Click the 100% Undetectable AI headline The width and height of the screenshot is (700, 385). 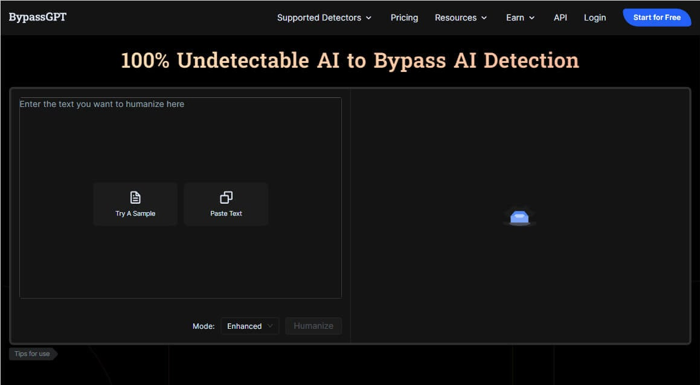[x=350, y=60]
